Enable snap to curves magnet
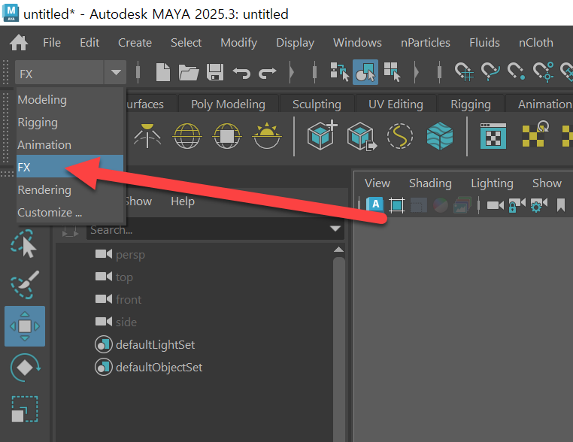Image resolution: width=573 pixels, height=442 pixels. pyautogui.click(x=490, y=71)
